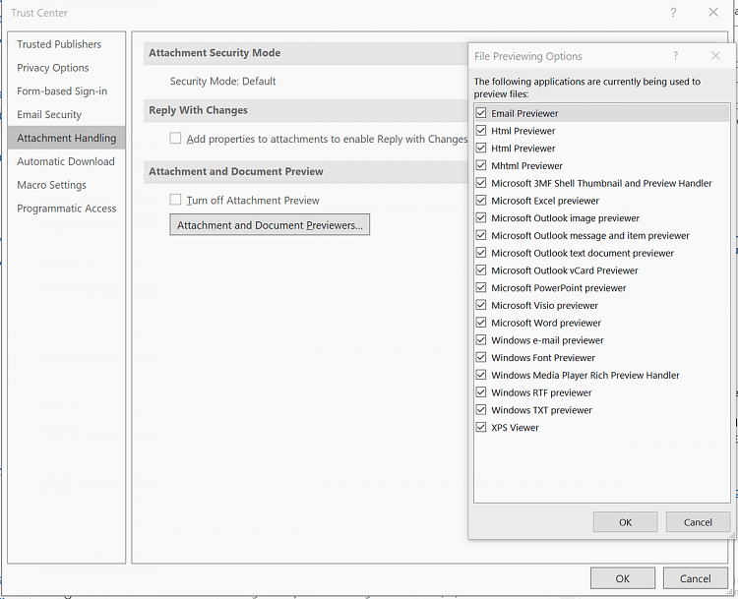This screenshot has width=738, height=599.
Task: Disable Microsoft Outlook vCard Previewer
Action: pyautogui.click(x=481, y=270)
